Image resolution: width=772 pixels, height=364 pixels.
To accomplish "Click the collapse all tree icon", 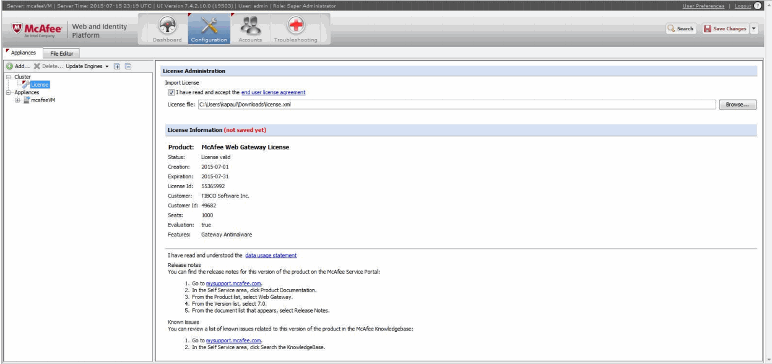I will pyautogui.click(x=127, y=66).
